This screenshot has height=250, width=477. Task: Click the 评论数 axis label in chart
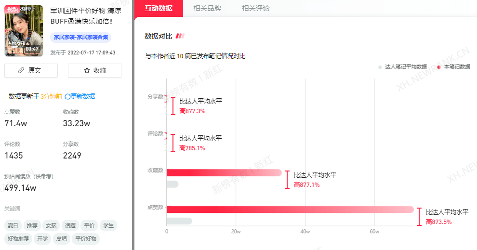(156, 133)
